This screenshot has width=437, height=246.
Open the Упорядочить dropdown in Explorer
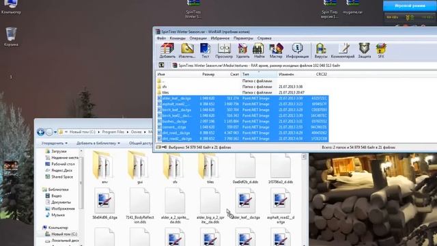(x=55, y=143)
